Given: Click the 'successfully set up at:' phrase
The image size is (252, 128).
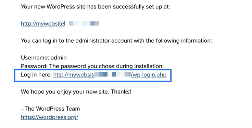Looking at the screenshot, I should (x=141, y=7).
